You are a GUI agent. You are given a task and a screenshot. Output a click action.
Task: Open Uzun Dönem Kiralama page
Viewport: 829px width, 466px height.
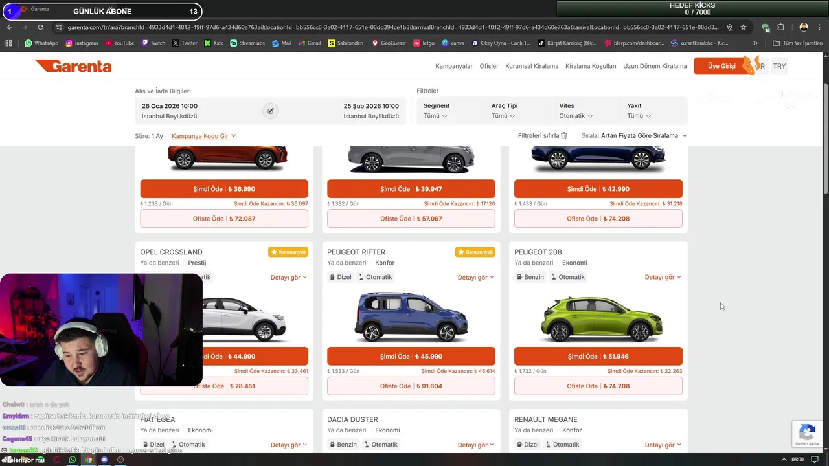point(655,66)
